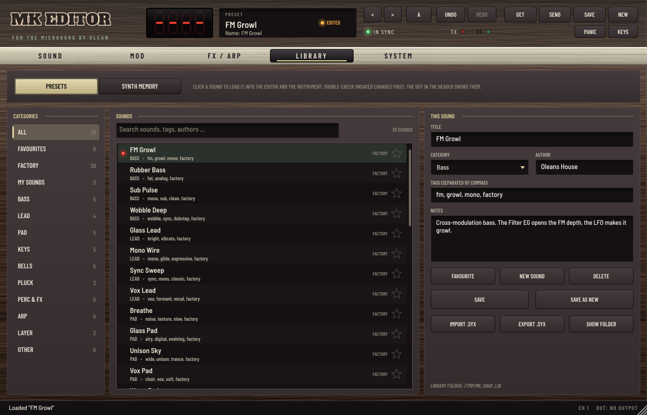
Task: Click the NEW preset button
Action: (x=622, y=15)
